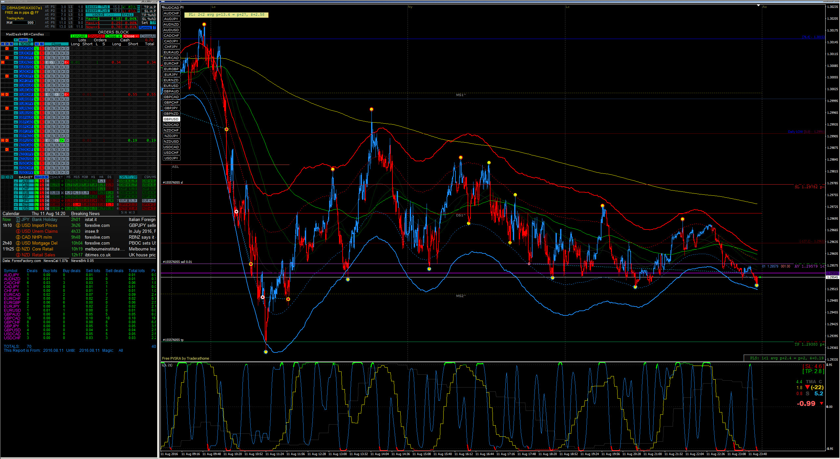Expand symbol list arrow beside AUDCAD
The image size is (840, 459).
(x=163, y=7)
